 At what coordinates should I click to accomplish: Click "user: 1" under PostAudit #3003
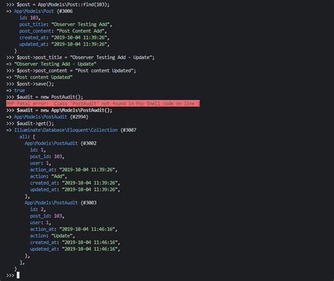(41, 223)
